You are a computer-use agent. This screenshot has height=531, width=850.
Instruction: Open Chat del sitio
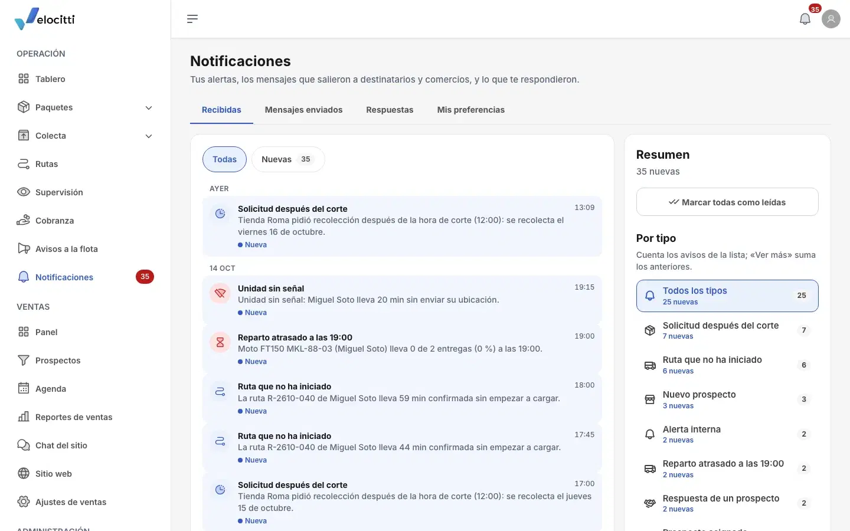(x=85, y=445)
